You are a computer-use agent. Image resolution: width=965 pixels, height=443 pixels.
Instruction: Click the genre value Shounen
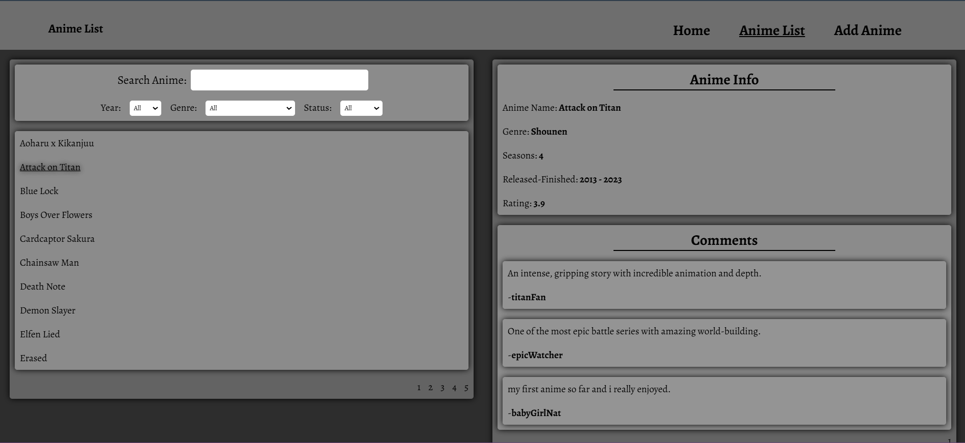tap(549, 132)
